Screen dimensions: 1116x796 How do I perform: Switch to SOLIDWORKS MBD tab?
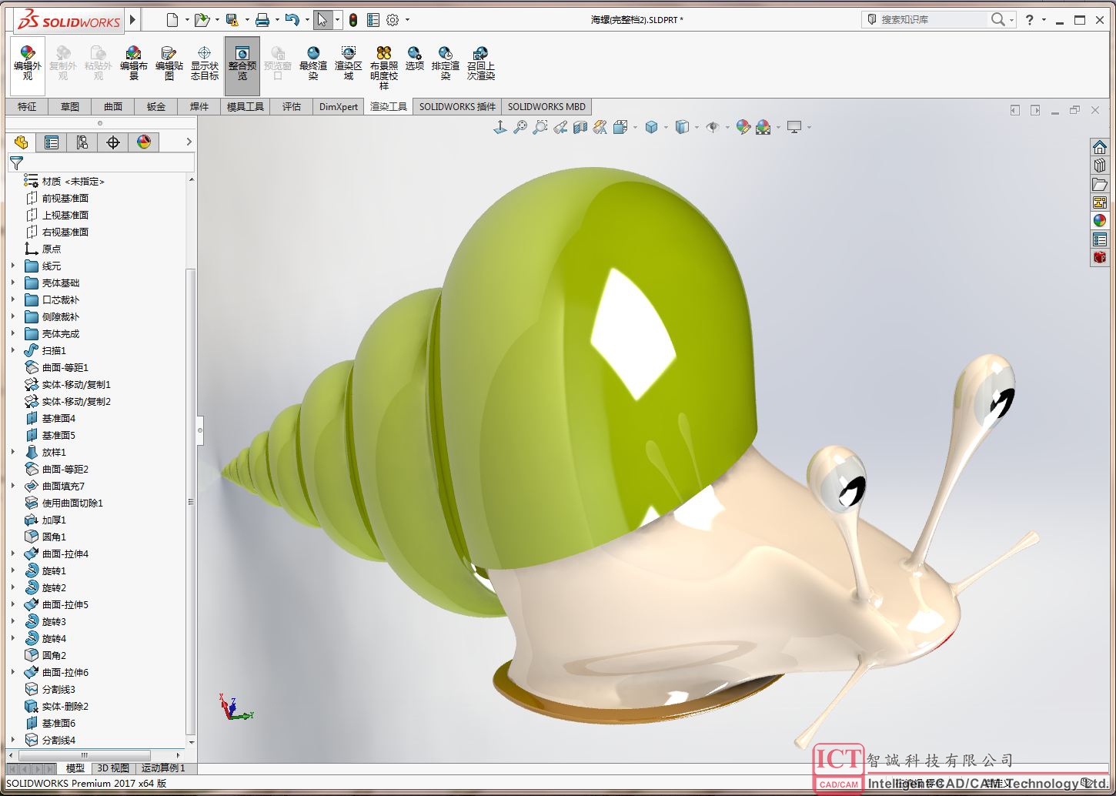point(546,106)
